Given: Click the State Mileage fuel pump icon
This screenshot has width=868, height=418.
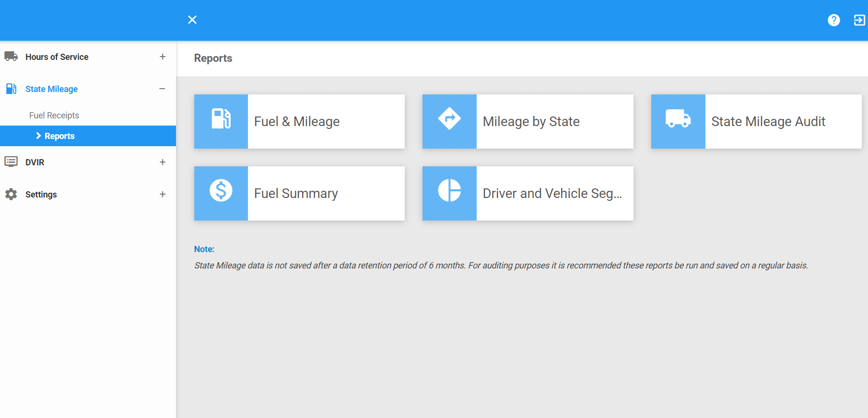Looking at the screenshot, I should (x=11, y=89).
